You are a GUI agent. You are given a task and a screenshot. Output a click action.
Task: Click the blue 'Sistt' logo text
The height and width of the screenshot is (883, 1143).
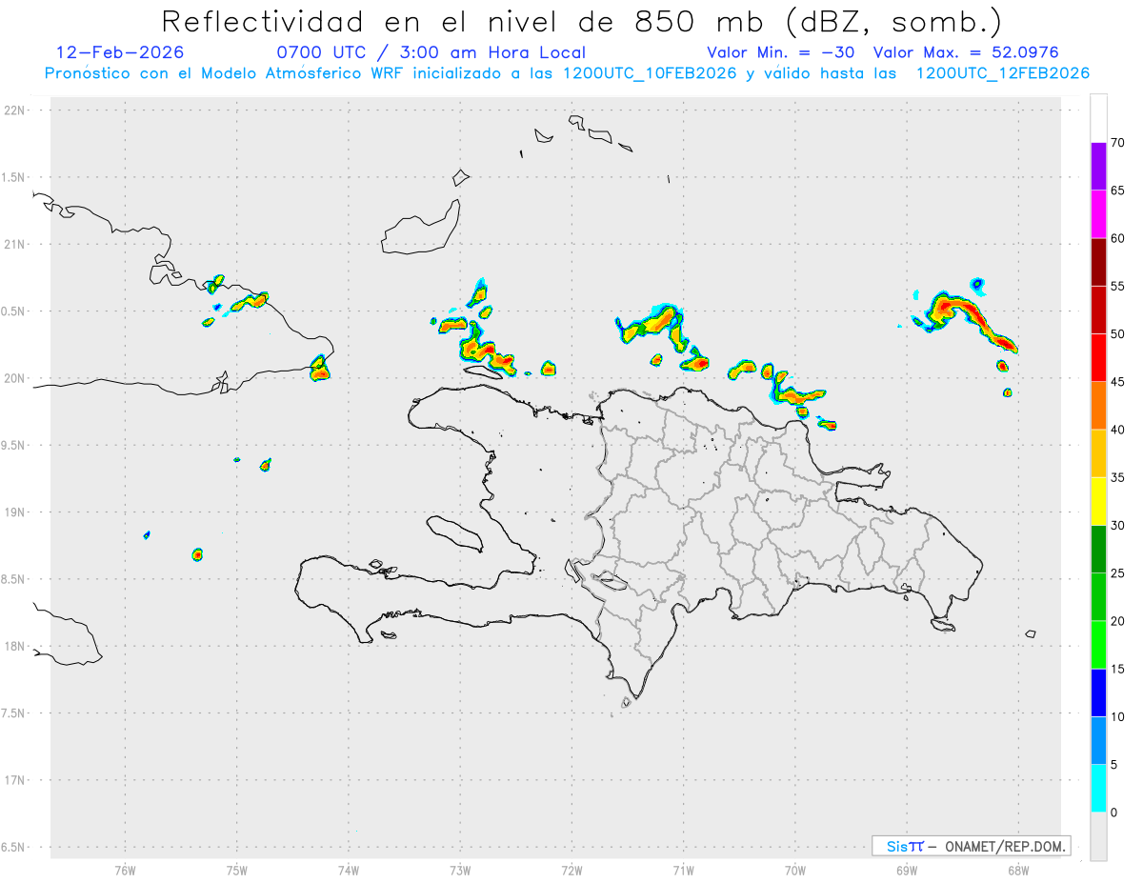(904, 846)
